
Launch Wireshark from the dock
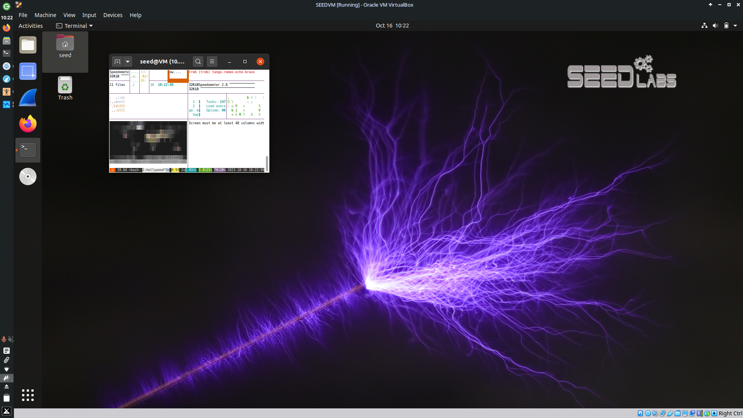click(28, 98)
